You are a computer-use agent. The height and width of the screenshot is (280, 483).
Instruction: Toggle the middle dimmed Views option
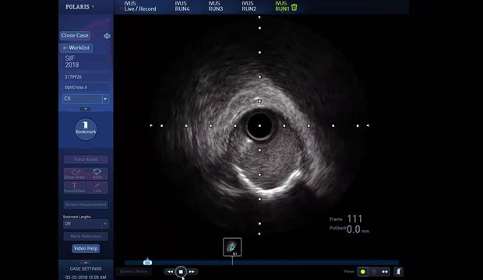pos(374,271)
